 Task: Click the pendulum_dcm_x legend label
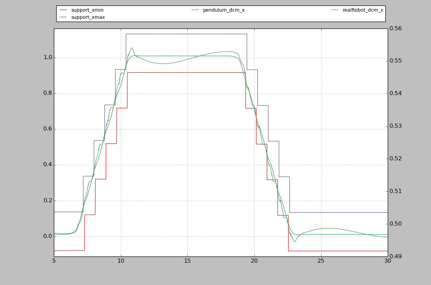pyautogui.click(x=224, y=10)
